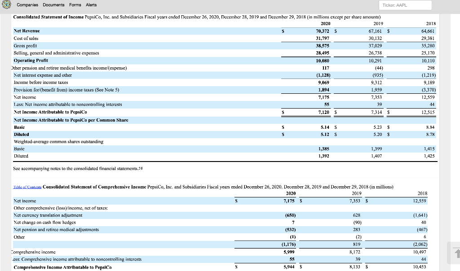
Task: Open the Forms menu
Action: tap(75, 5)
